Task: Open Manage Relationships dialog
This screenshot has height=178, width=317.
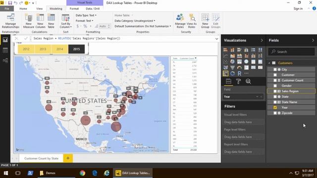Action: click(x=10, y=21)
